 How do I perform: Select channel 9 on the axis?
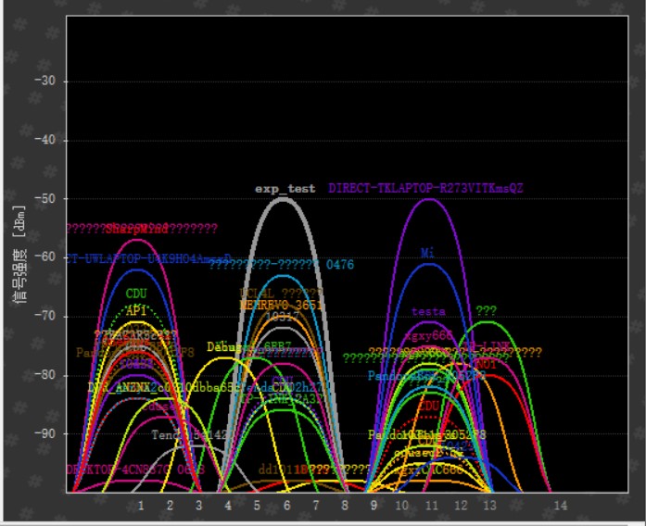click(x=374, y=506)
